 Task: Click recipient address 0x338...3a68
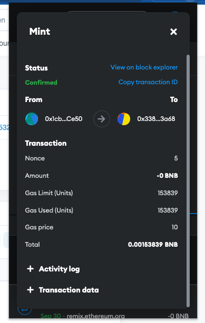156,119
